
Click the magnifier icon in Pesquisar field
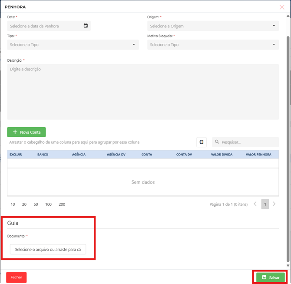pos(217,142)
